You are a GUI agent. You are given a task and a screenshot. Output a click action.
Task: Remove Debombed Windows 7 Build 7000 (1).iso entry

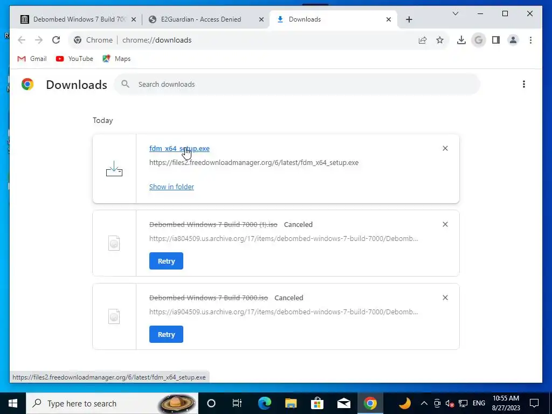coord(445,225)
